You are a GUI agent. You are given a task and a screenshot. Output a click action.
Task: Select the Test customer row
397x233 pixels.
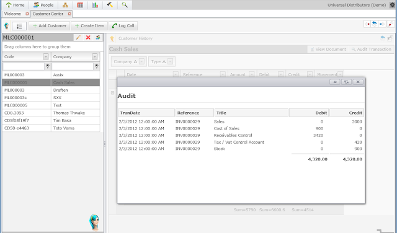(51, 105)
